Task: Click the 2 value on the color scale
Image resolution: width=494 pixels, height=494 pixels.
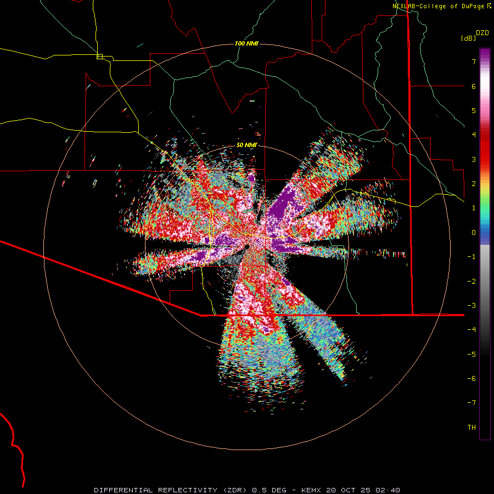Action: pos(474,184)
